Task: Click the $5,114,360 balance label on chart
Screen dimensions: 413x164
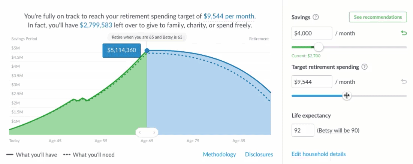Action: coord(121,51)
